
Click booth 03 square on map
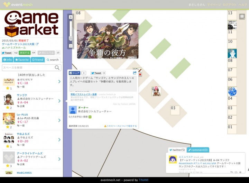[175, 110]
